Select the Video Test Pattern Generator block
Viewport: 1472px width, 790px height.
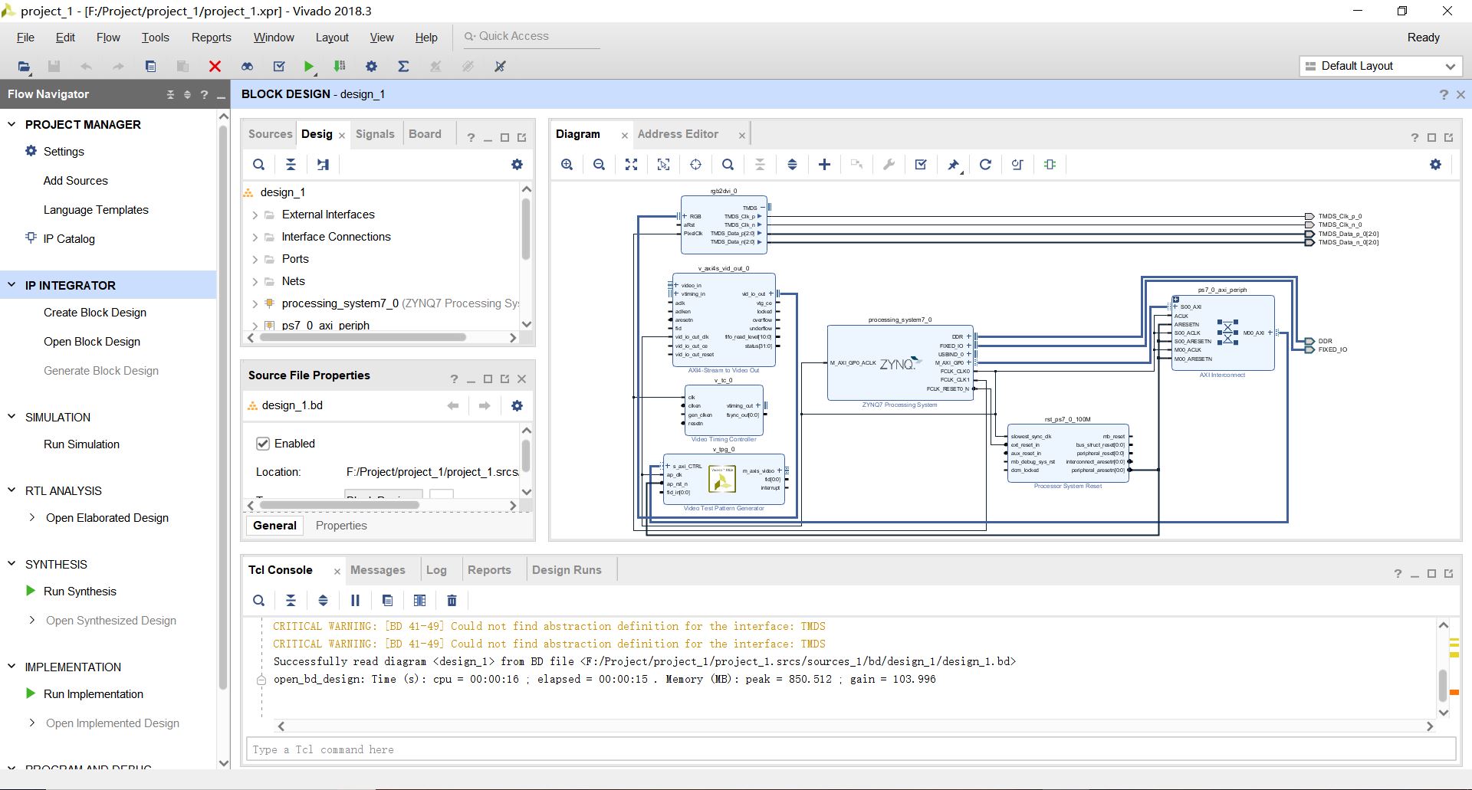pyautogui.click(x=724, y=480)
